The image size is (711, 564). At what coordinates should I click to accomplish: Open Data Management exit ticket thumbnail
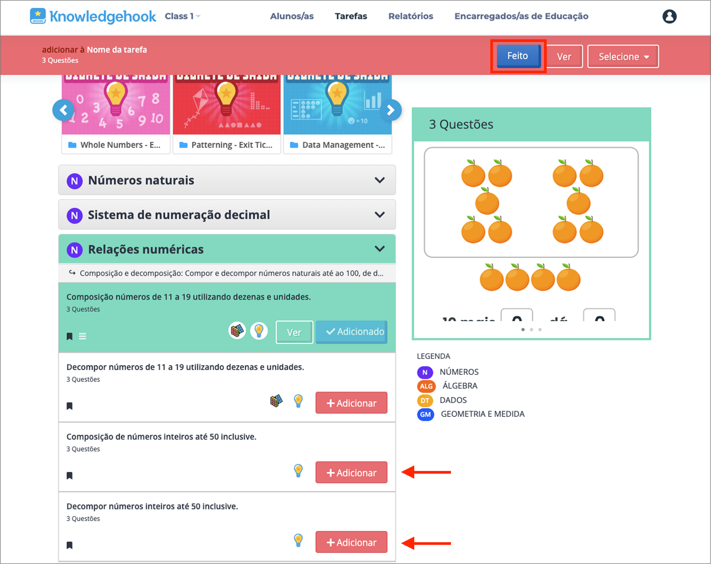pyautogui.click(x=338, y=114)
